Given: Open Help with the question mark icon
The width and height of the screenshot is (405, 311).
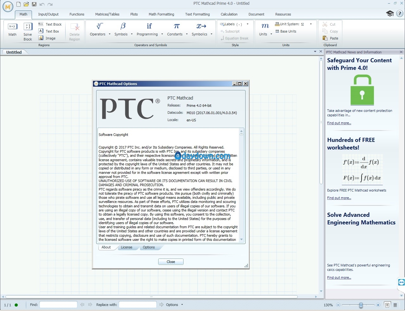Looking at the screenshot, I should [400, 14].
